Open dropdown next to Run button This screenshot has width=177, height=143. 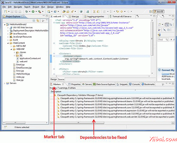click(x=36, y=11)
